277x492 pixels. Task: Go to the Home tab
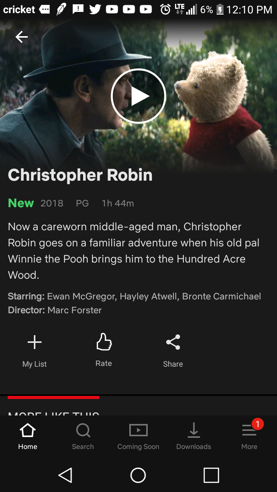(28, 437)
